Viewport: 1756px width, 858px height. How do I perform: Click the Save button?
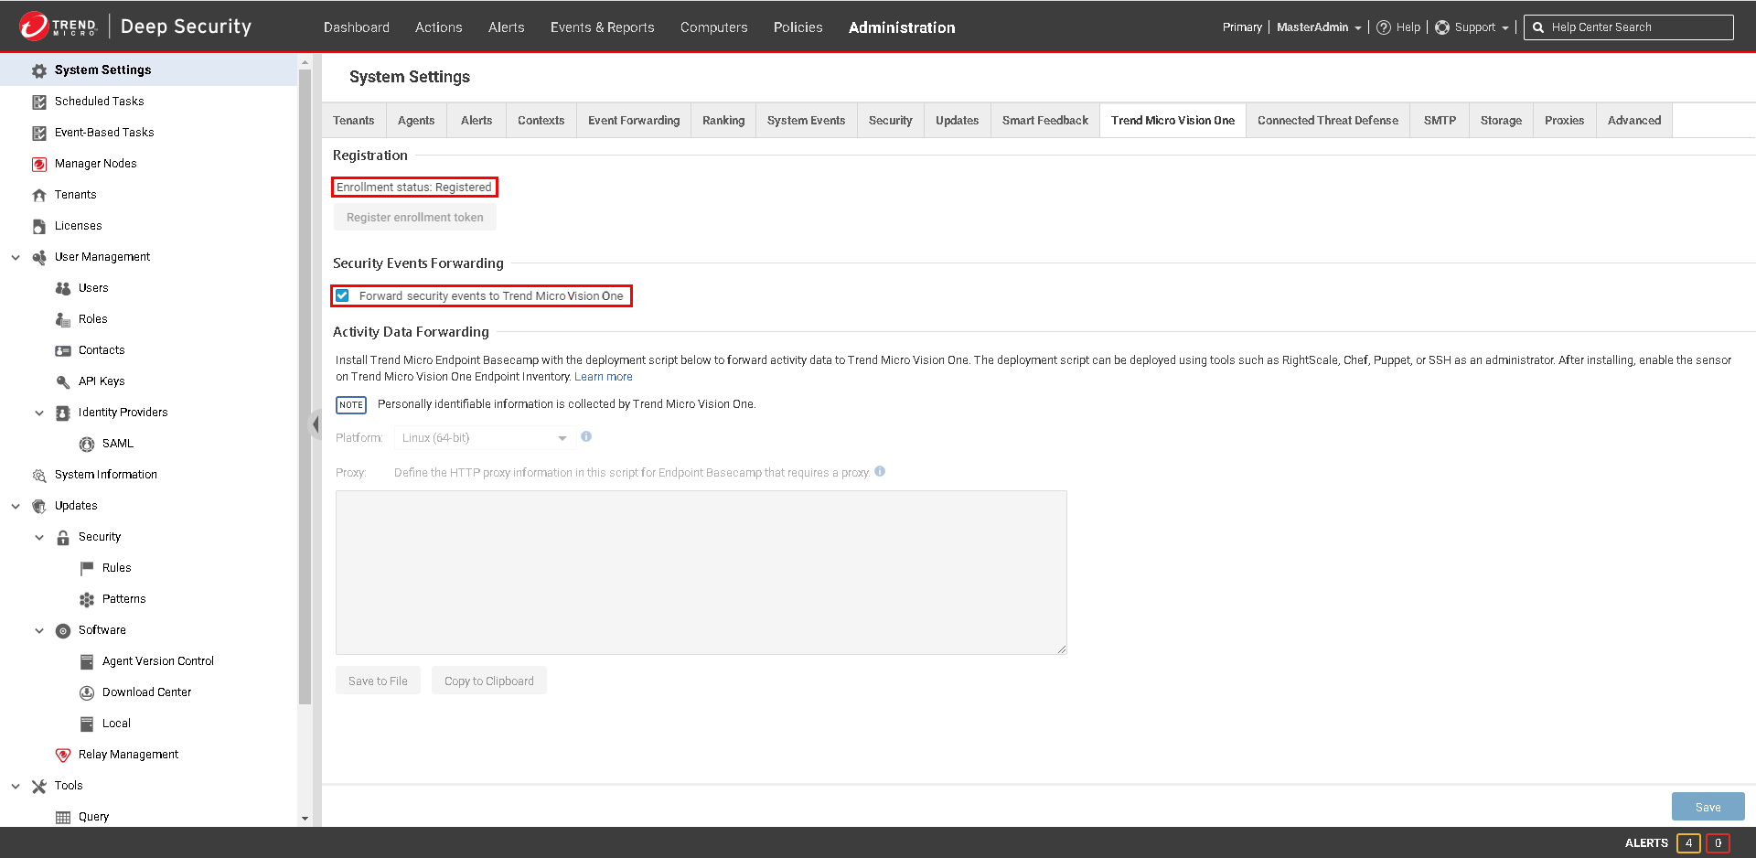(1708, 807)
